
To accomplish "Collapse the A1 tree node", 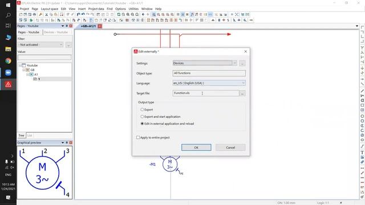I will coord(27,75).
